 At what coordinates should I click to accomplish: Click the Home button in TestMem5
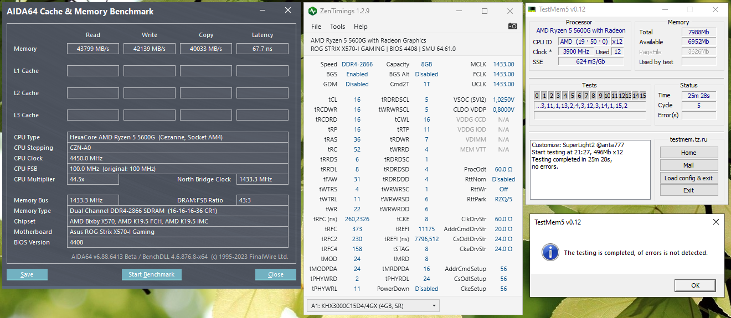(x=689, y=153)
